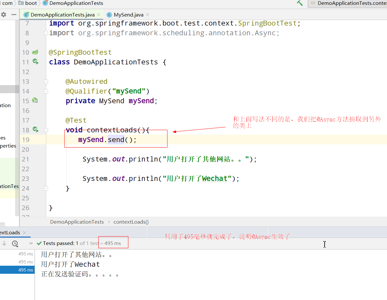387x300 pixels.
Task: Click contextLoads() in editor breadcrumb bar
Action: [x=131, y=222]
